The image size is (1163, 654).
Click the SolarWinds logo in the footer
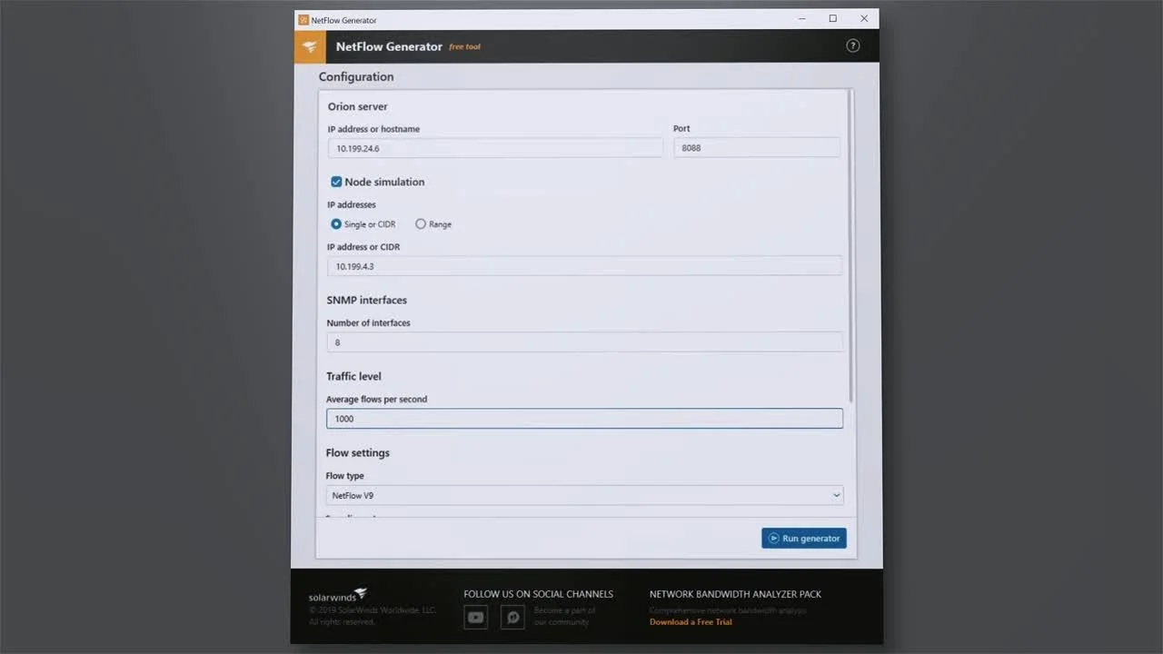tap(338, 596)
